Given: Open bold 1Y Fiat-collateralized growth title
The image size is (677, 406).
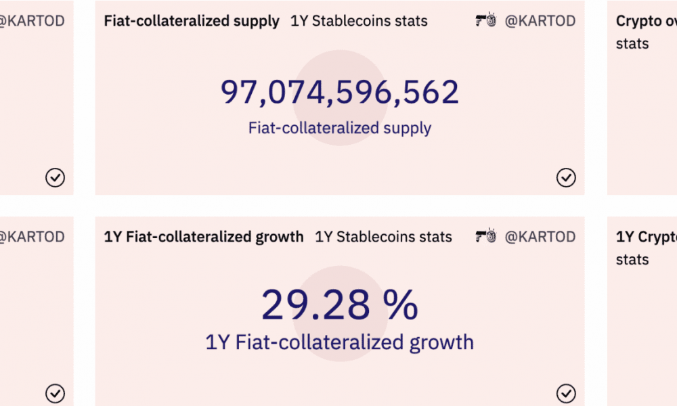Looking at the screenshot, I should 204,236.
